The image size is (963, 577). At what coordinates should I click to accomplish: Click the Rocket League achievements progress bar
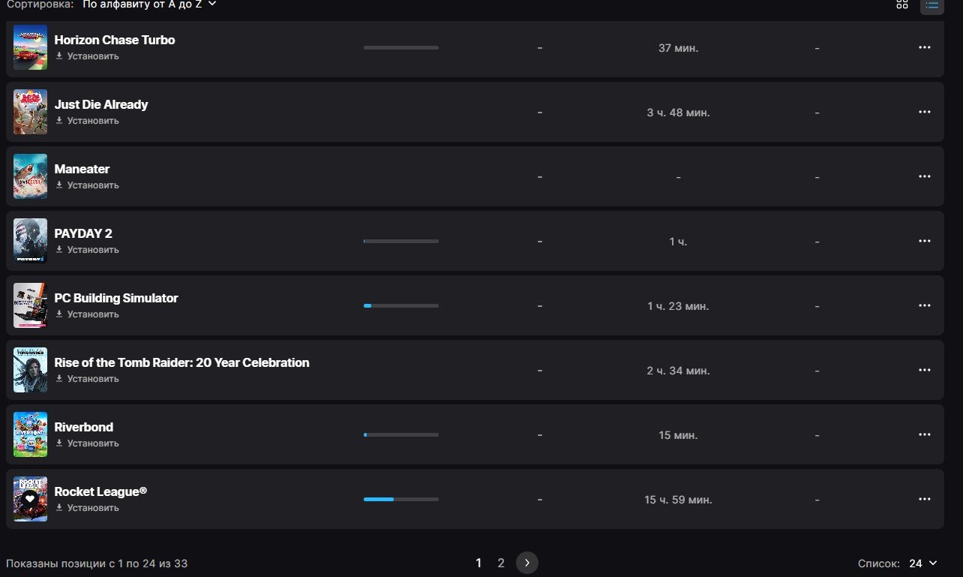401,499
